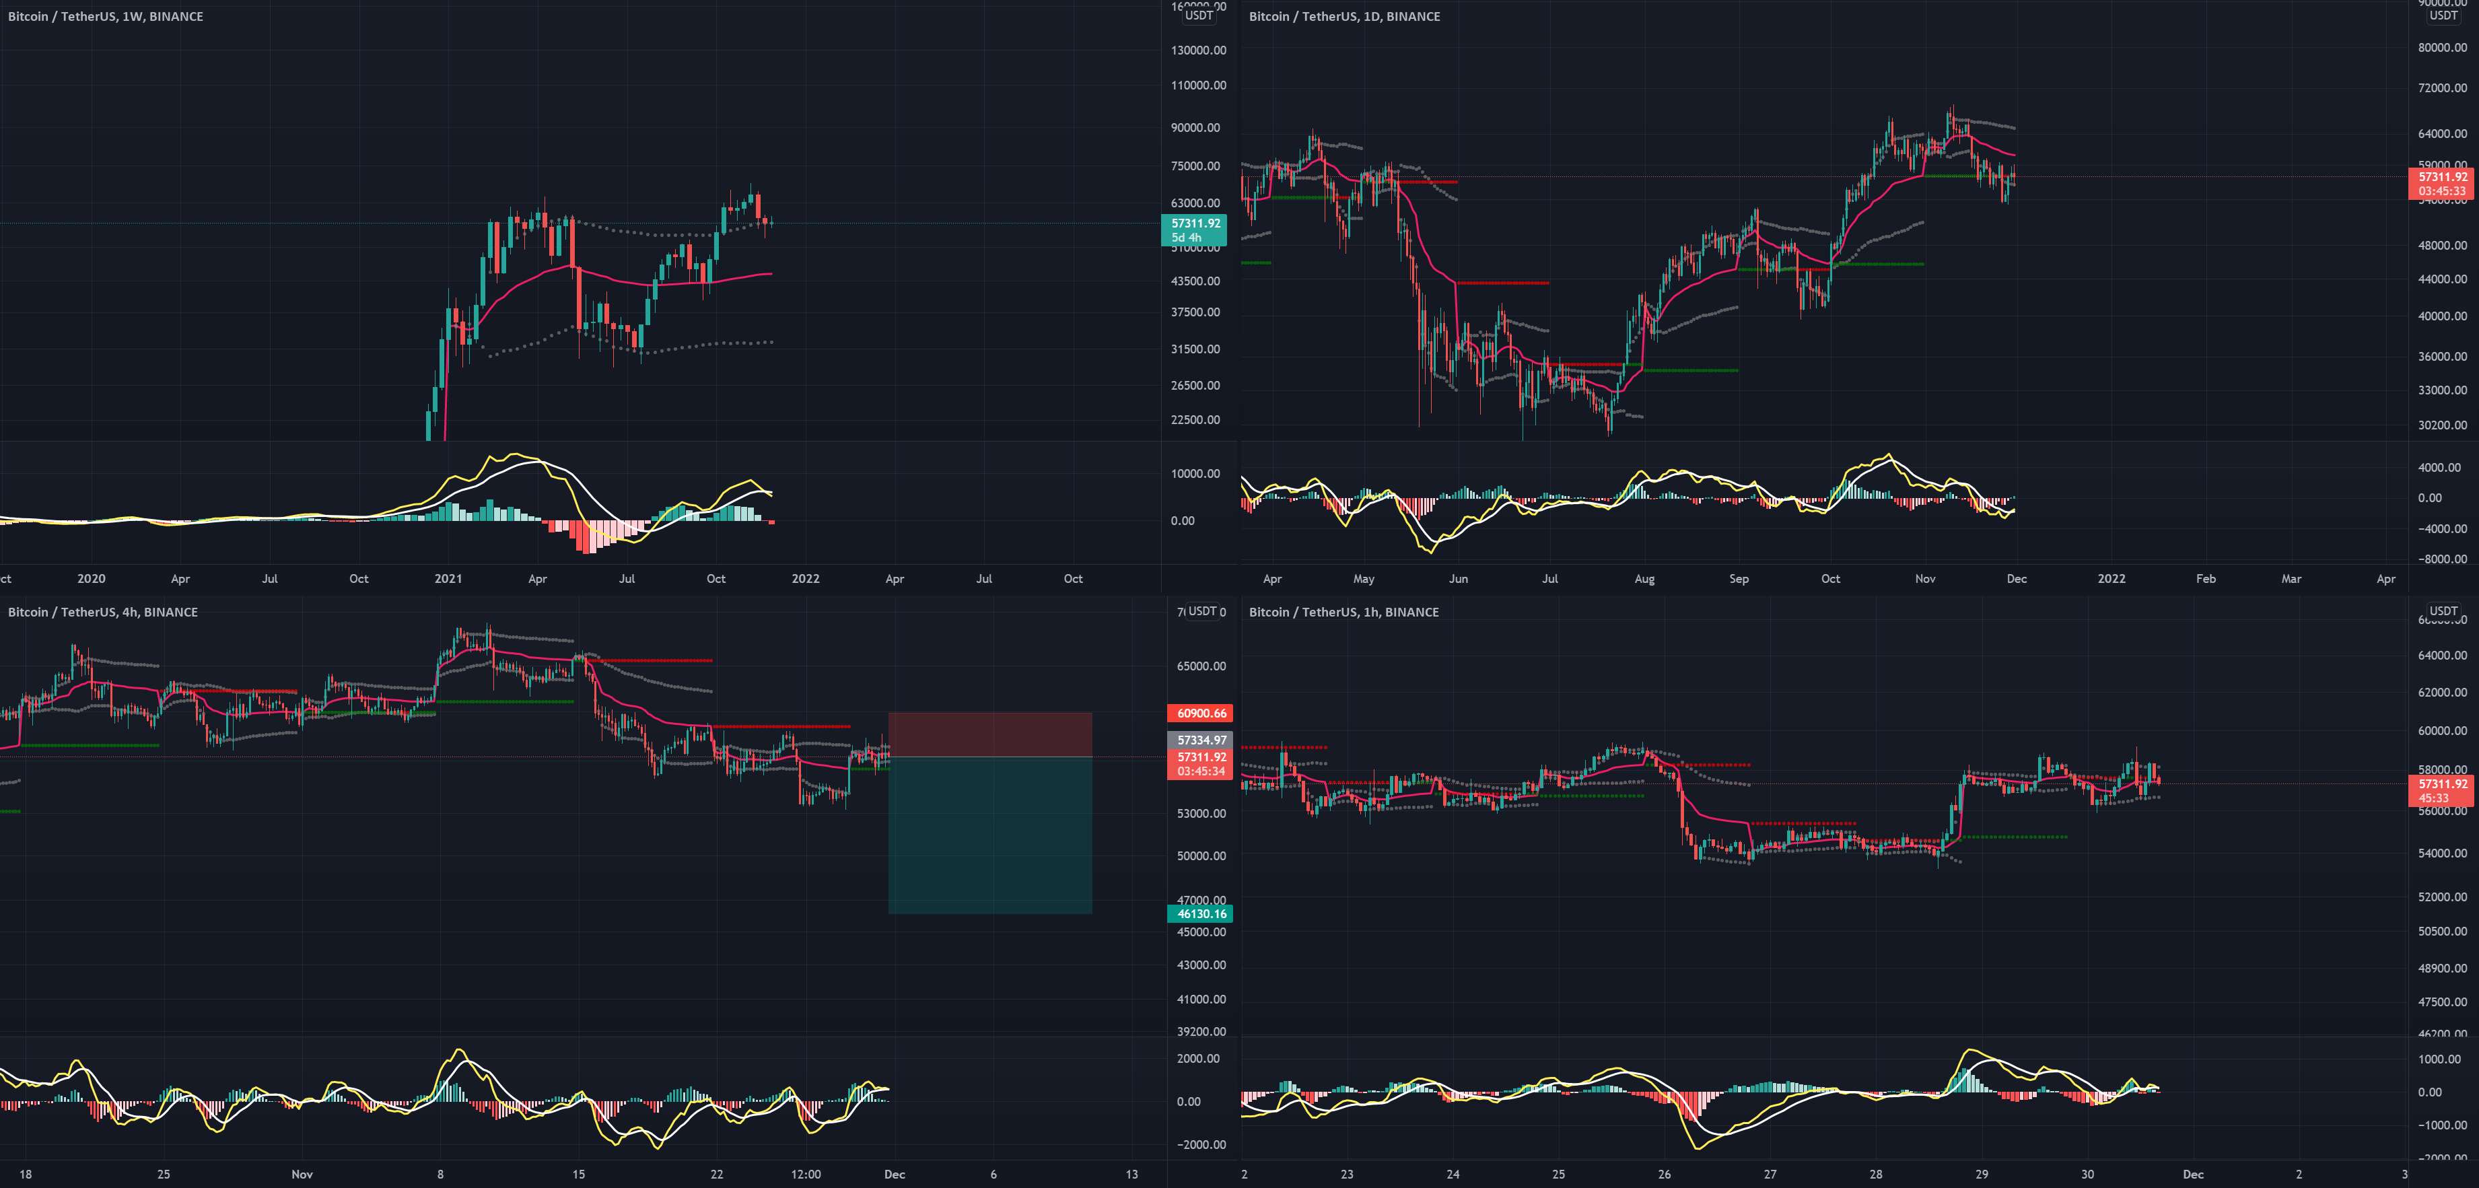
Task: Open the USDT currency selector on daily chart
Action: point(2443,15)
